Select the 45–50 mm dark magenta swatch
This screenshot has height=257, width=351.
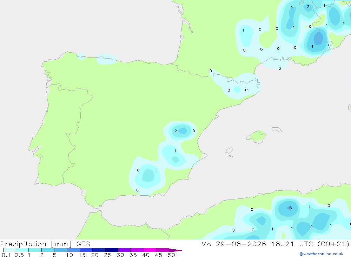(x=163, y=250)
